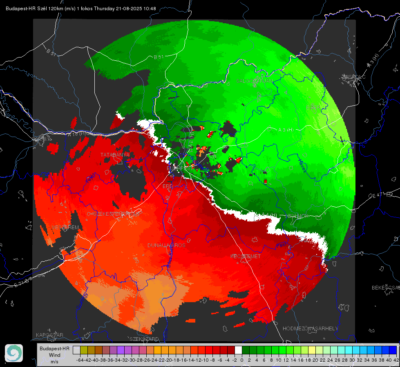
Task: Click the SALGOTARJAN city label
Action: [x=255, y=81]
